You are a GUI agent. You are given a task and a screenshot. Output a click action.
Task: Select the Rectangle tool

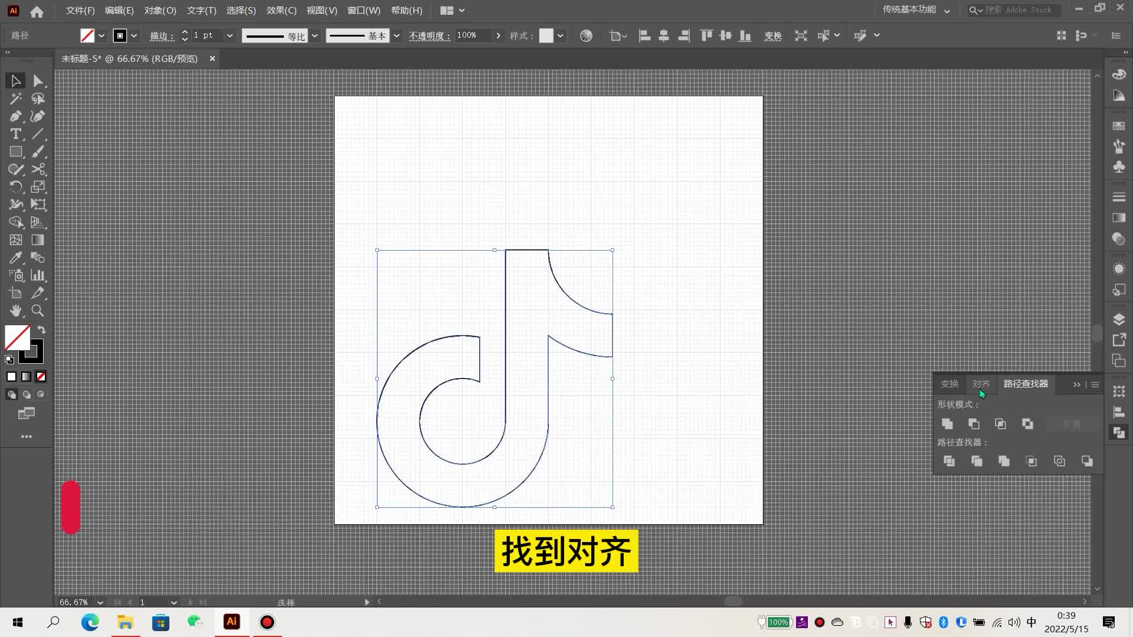[x=15, y=152]
